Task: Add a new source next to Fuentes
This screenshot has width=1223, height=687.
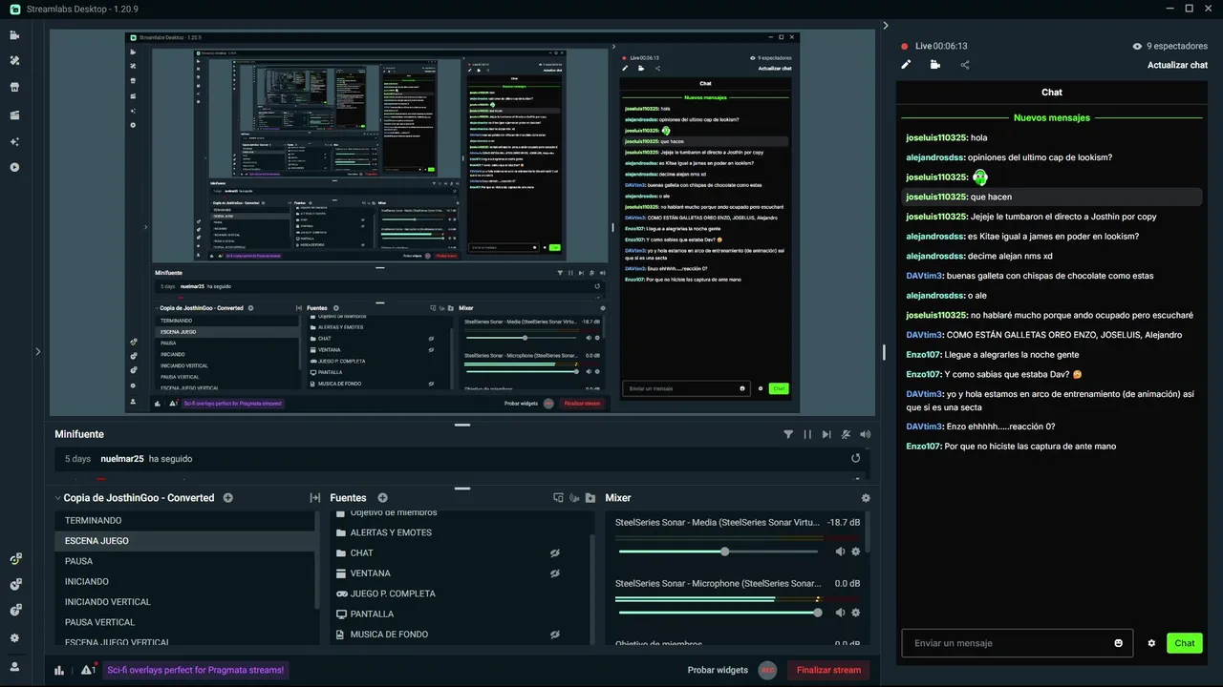Action: point(382,498)
